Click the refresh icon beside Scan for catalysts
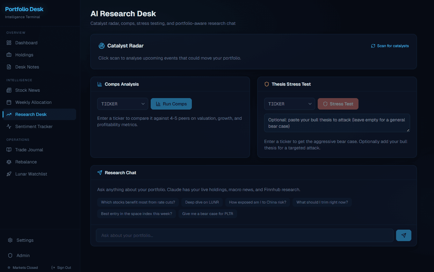434x272 pixels. [373, 46]
